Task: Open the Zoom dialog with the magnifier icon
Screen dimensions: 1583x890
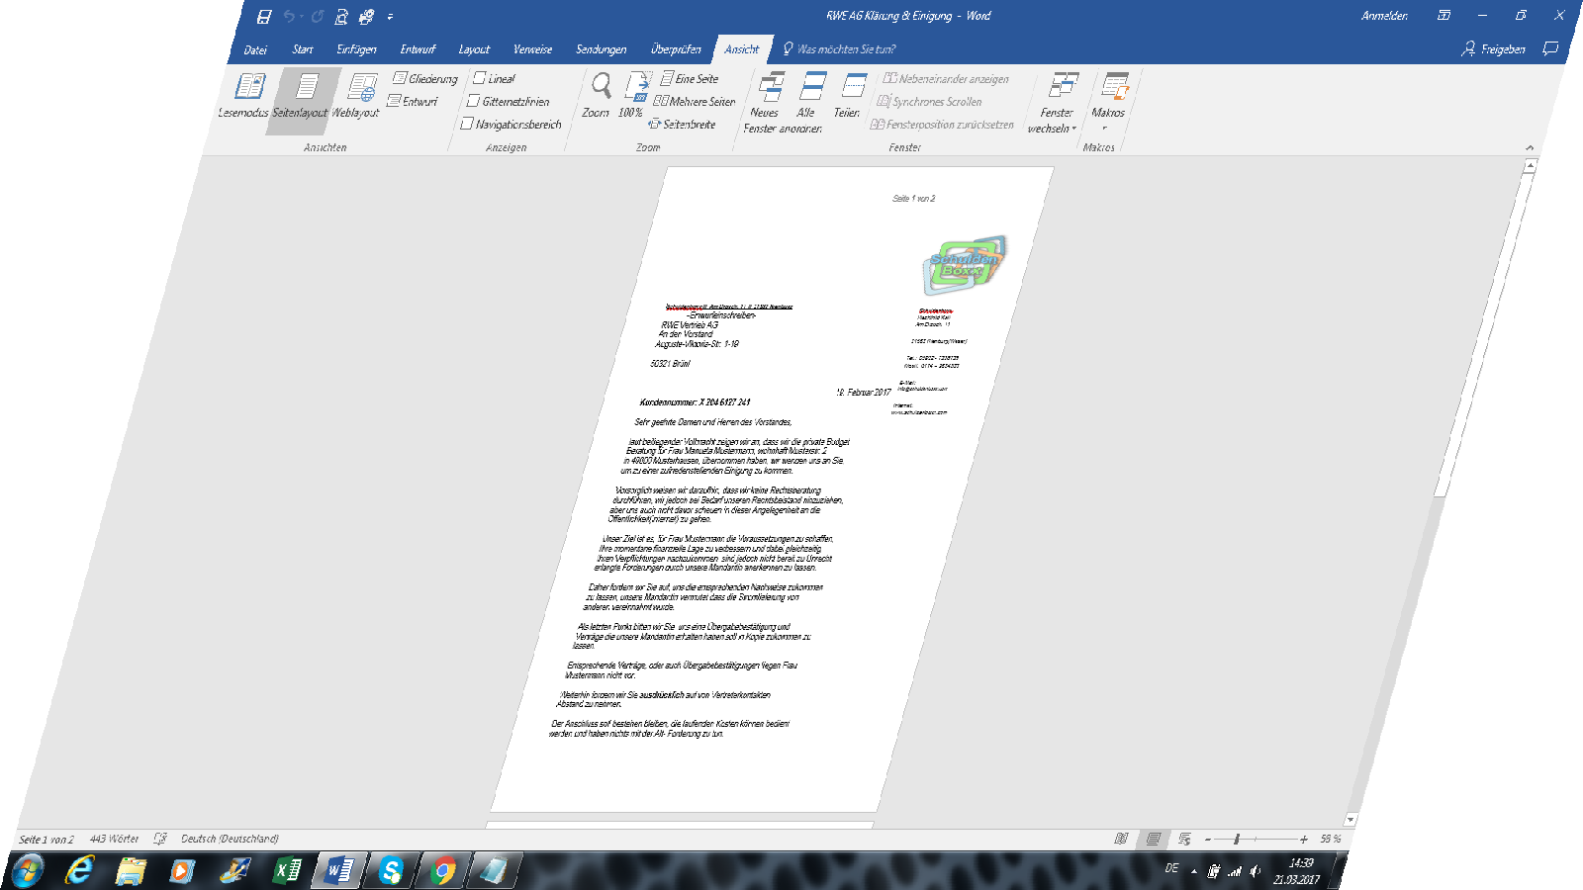Action: [599, 95]
